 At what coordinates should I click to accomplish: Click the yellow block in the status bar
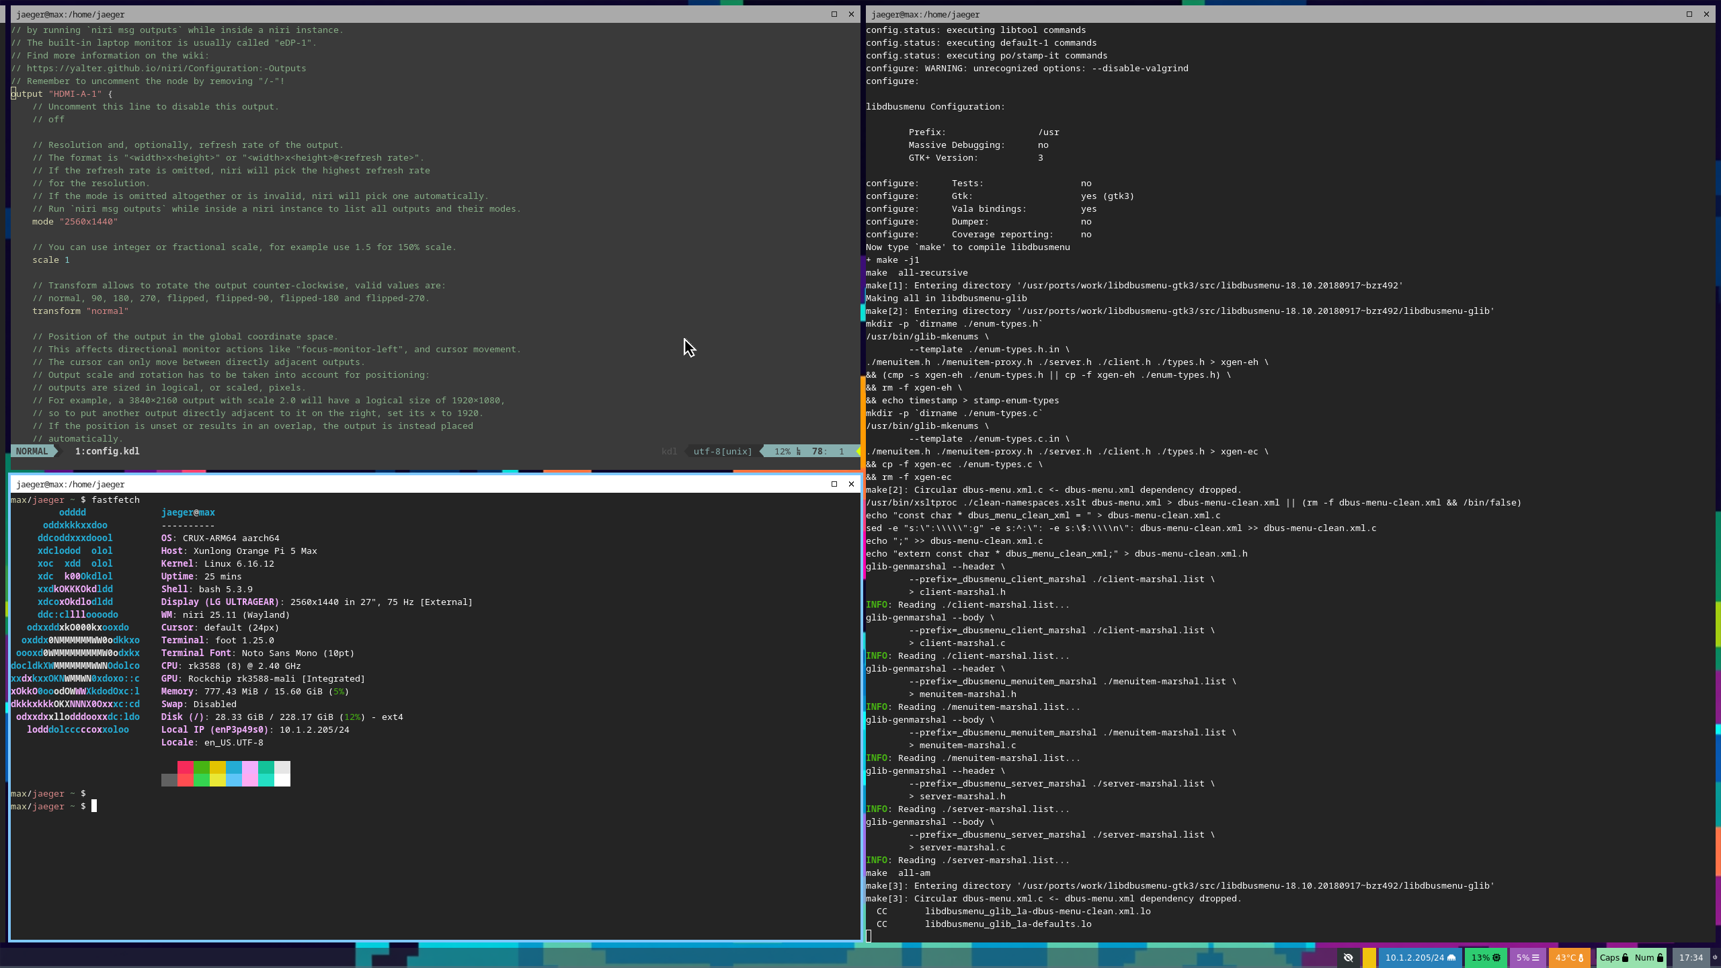(x=1369, y=958)
